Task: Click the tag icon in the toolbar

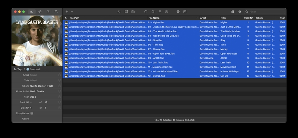Action: click(146, 11)
